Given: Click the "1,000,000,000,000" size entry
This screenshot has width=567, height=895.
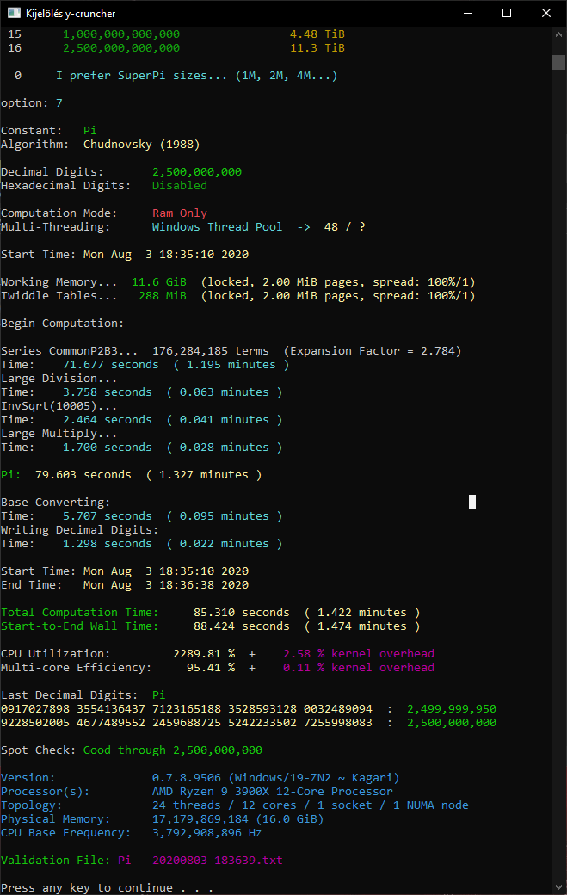Looking at the screenshot, I should pyautogui.click(x=121, y=34).
